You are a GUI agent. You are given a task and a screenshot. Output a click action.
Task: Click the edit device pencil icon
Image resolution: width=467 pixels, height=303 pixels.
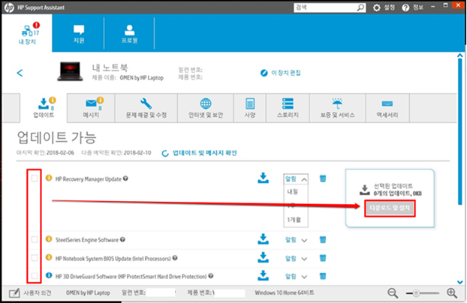pos(264,73)
